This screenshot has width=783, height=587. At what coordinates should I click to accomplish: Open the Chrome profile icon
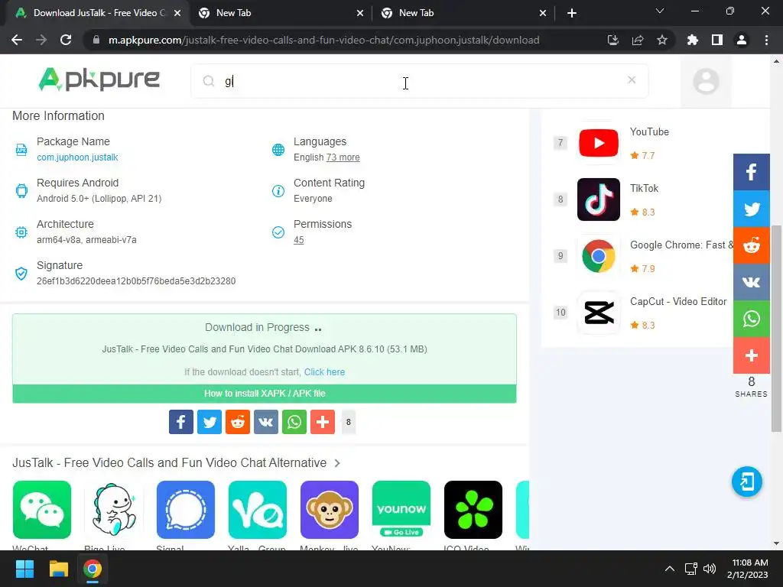click(x=742, y=40)
